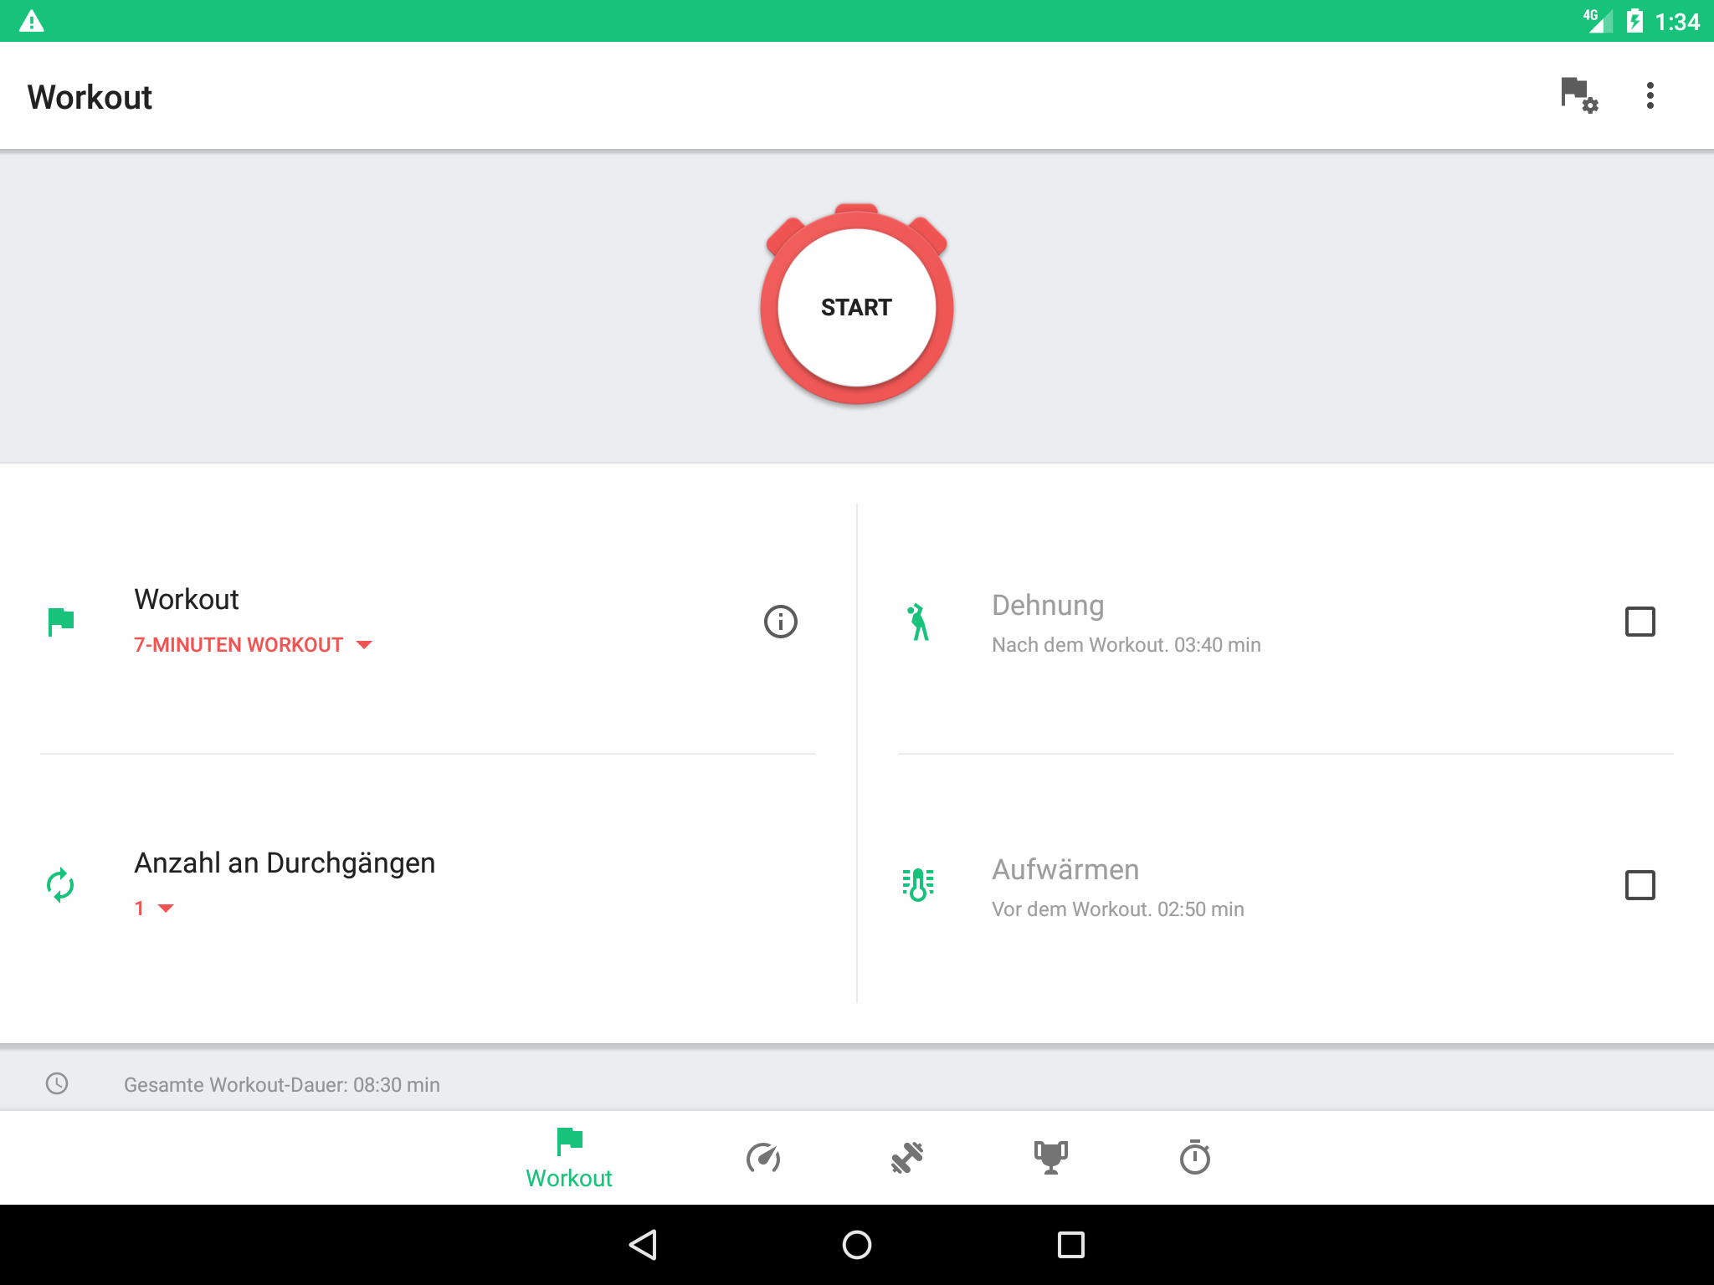Open workout settings flag-gear icon
Viewport: 1714px width, 1285px height.
(x=1579, y=95)
